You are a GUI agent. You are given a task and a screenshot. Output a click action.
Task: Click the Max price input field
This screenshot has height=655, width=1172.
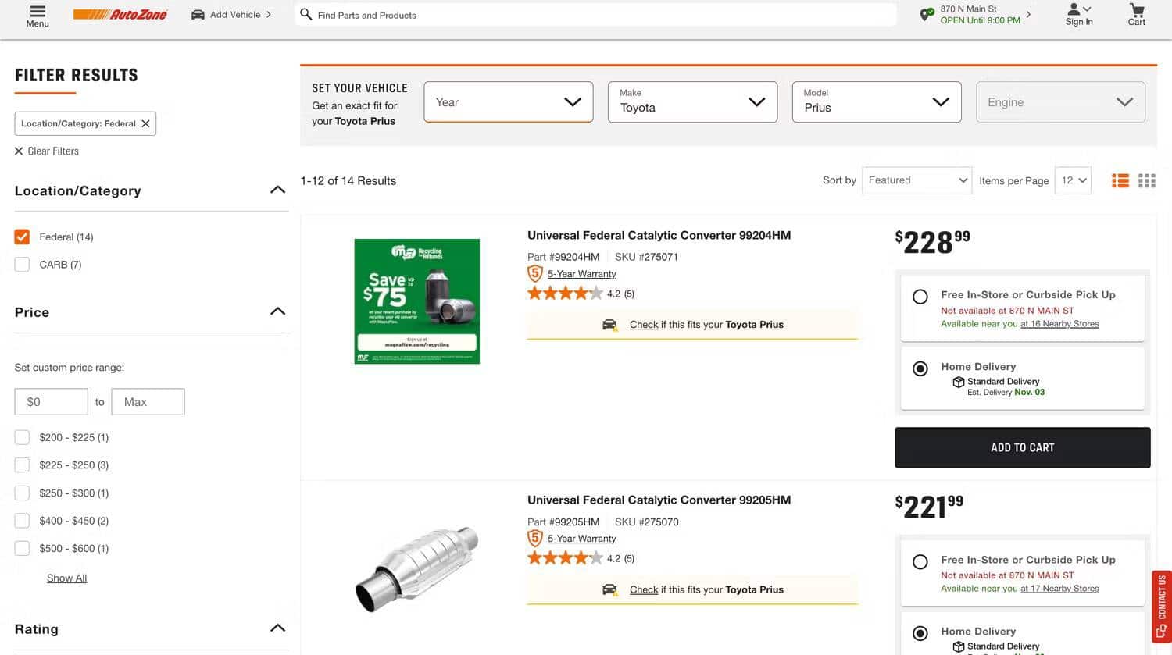pos(148,402)
